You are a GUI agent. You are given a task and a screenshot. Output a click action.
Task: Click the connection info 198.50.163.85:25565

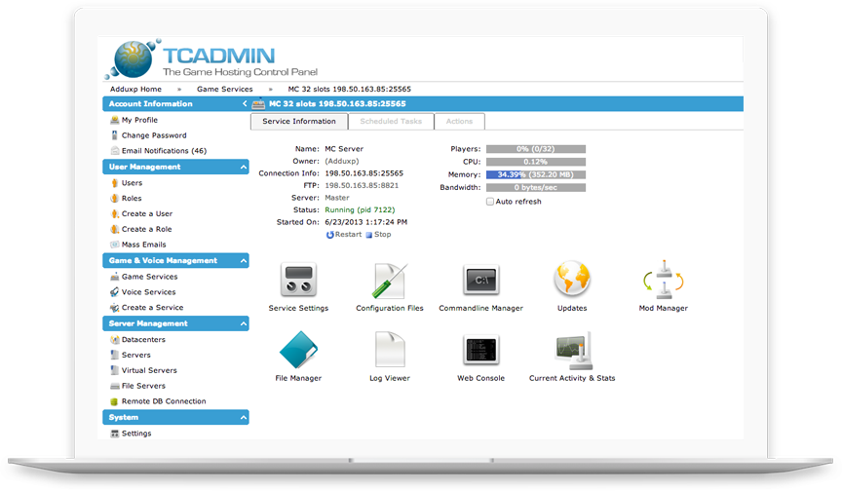[364, 173]
